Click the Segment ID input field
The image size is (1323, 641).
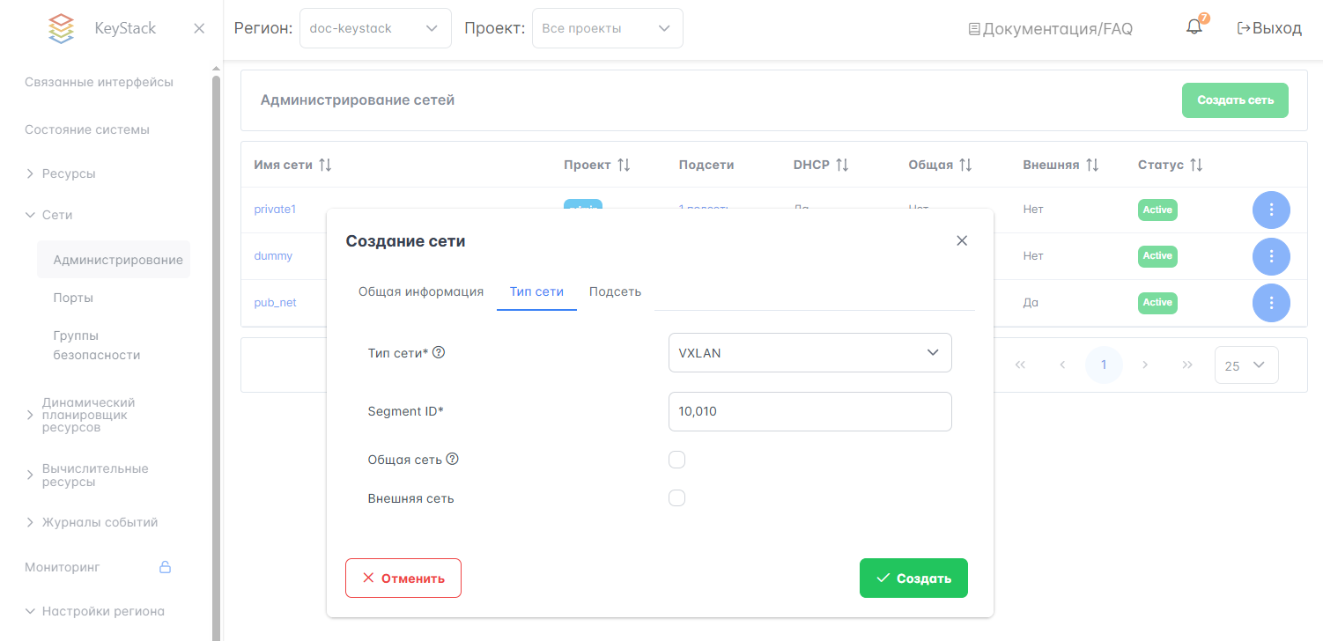[809, 411]
